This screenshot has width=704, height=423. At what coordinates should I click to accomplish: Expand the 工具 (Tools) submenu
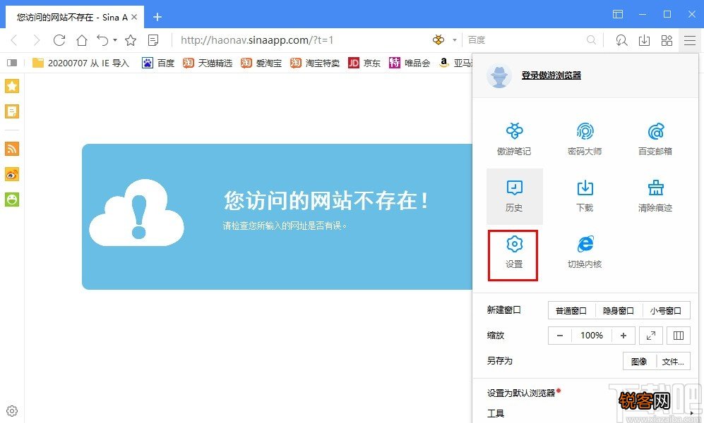(x=497, y=414)
